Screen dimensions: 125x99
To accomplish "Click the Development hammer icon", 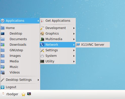I will point(42,28).
